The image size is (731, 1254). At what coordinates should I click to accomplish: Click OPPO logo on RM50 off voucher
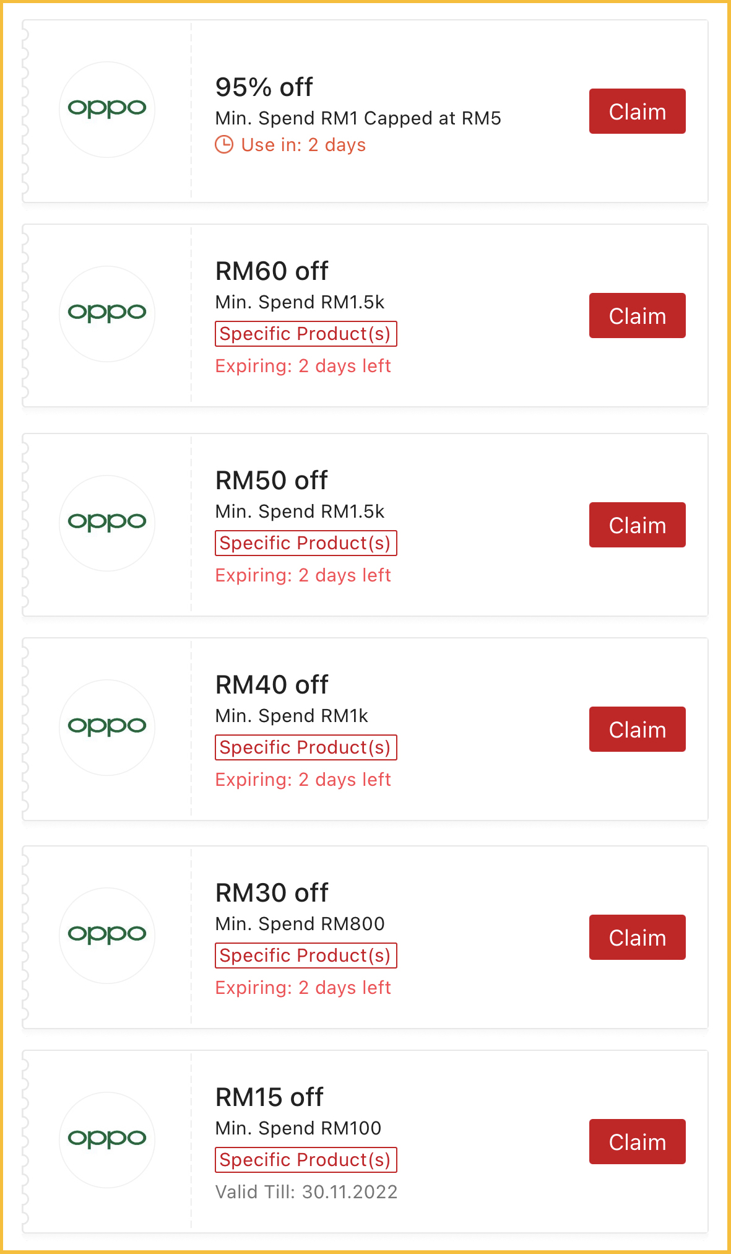[x=107, y=523]
